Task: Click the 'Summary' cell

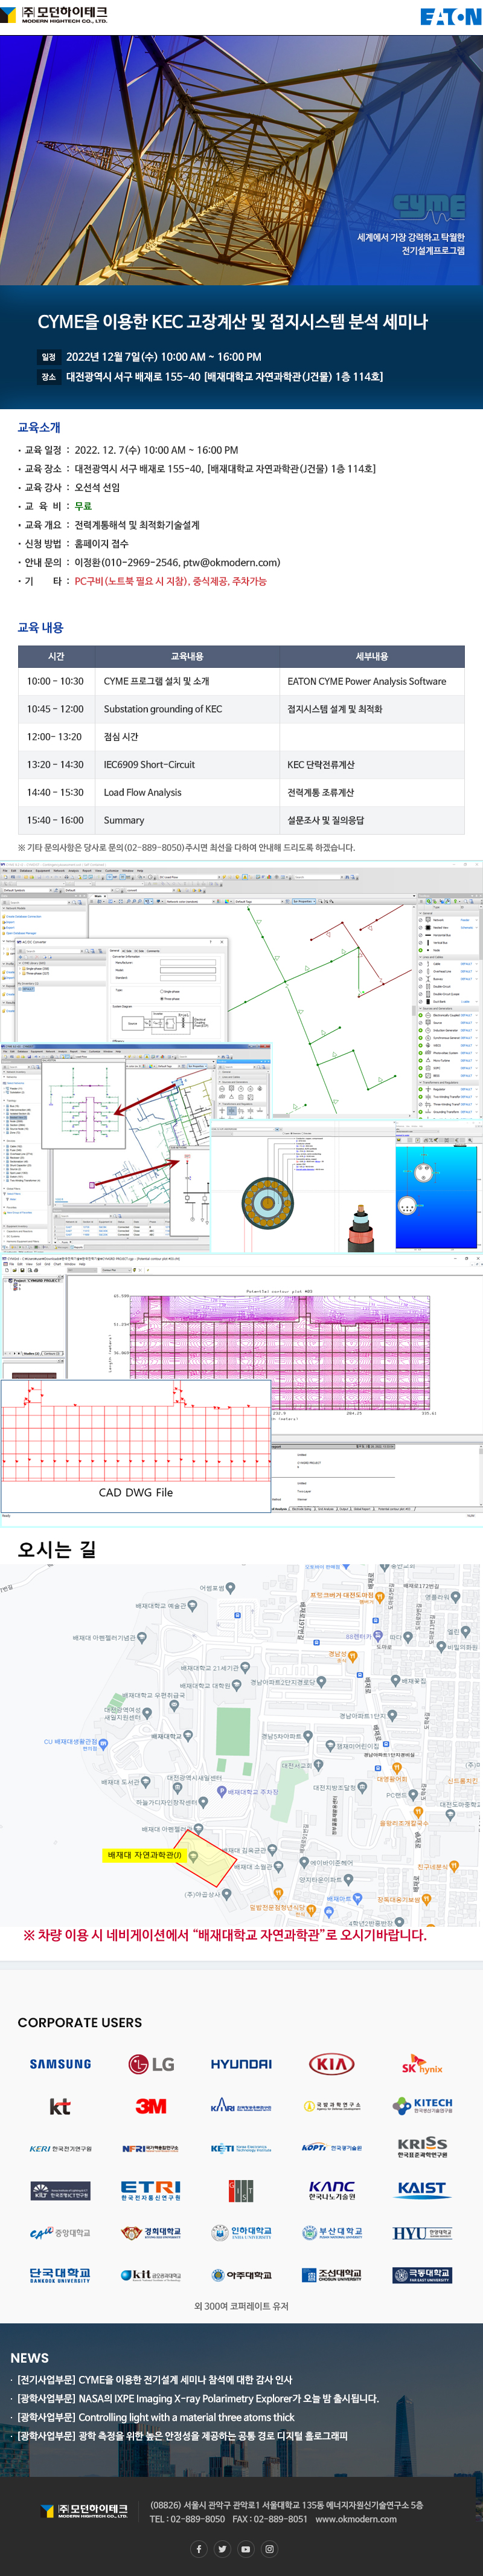Action: [x=188, y=820]
